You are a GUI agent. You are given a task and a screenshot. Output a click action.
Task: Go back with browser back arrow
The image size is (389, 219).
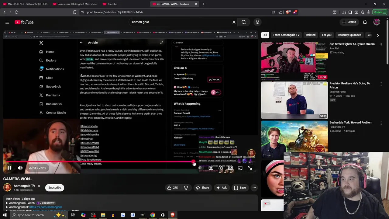4,12
